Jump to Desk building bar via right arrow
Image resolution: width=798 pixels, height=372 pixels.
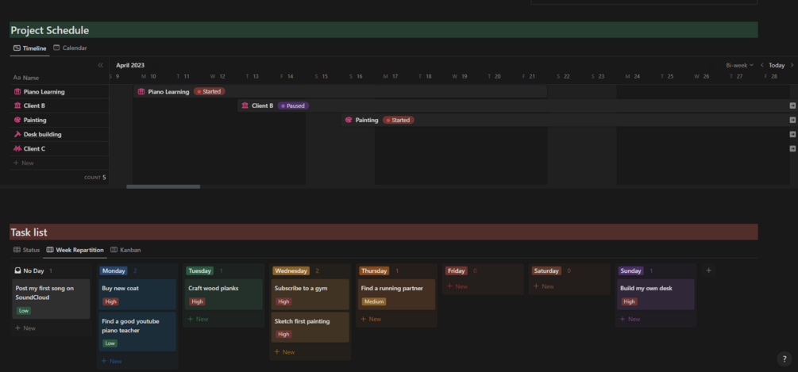coord(792,134)
